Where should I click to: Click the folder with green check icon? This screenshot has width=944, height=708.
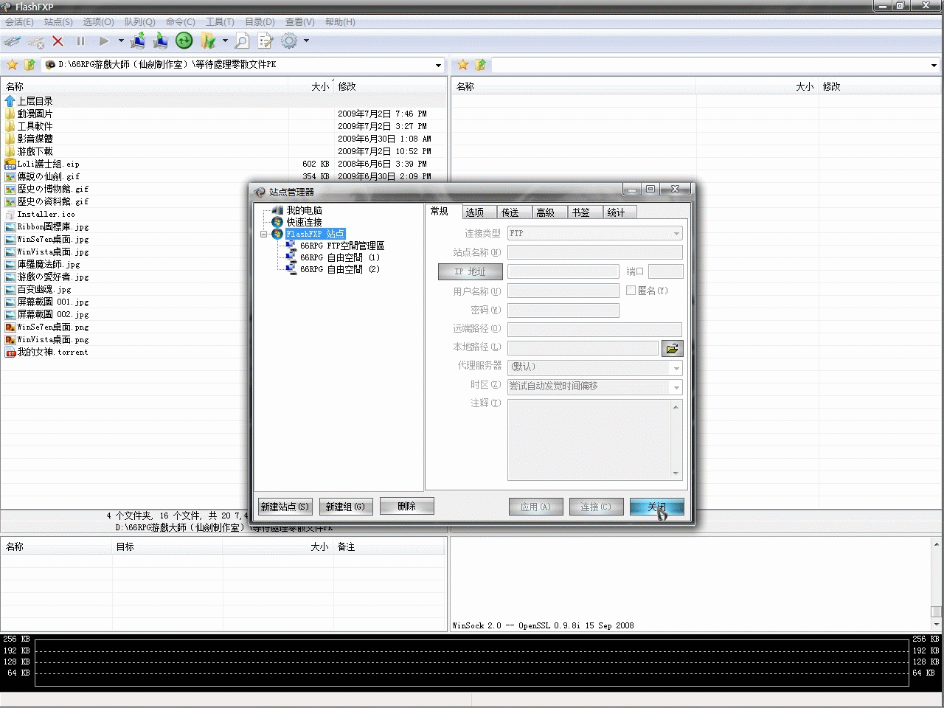[208, 41]
